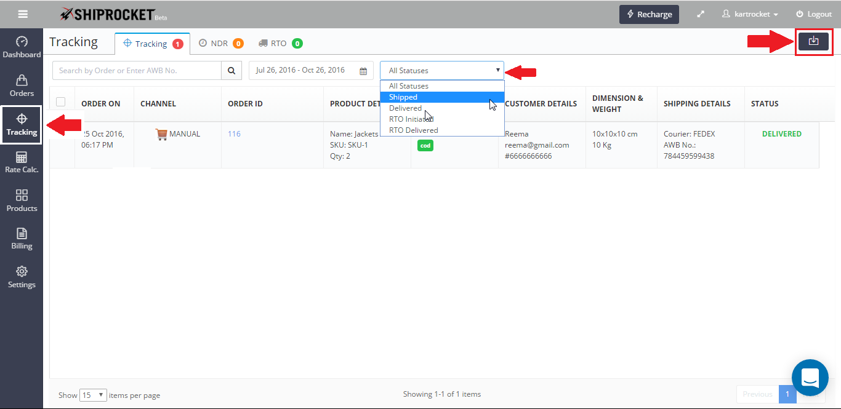Open Billing from the sidebar
Image resolution: width=841 pixels, height=409 pixels.
[22, 239]
